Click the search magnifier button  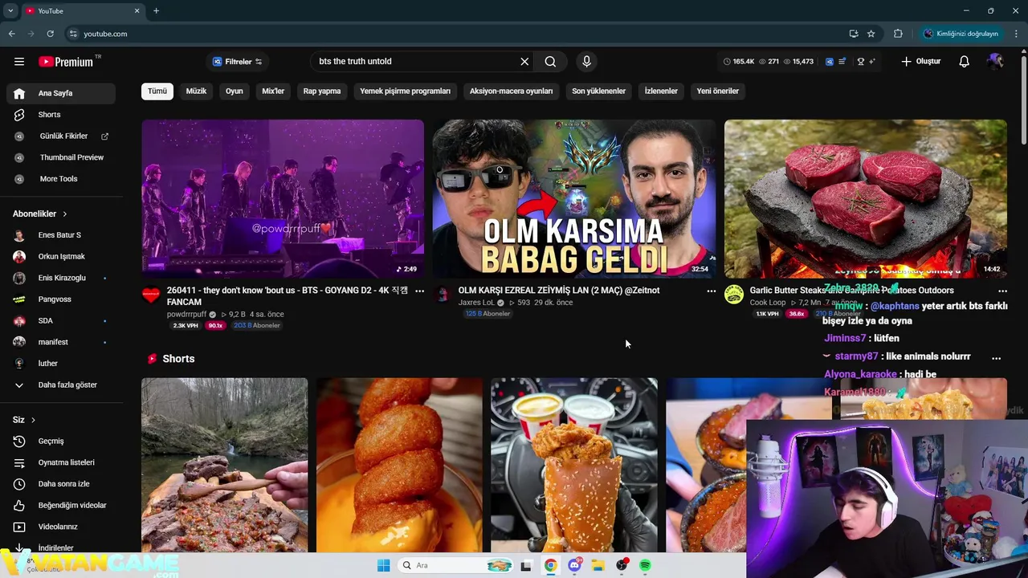tap(550, 62)
